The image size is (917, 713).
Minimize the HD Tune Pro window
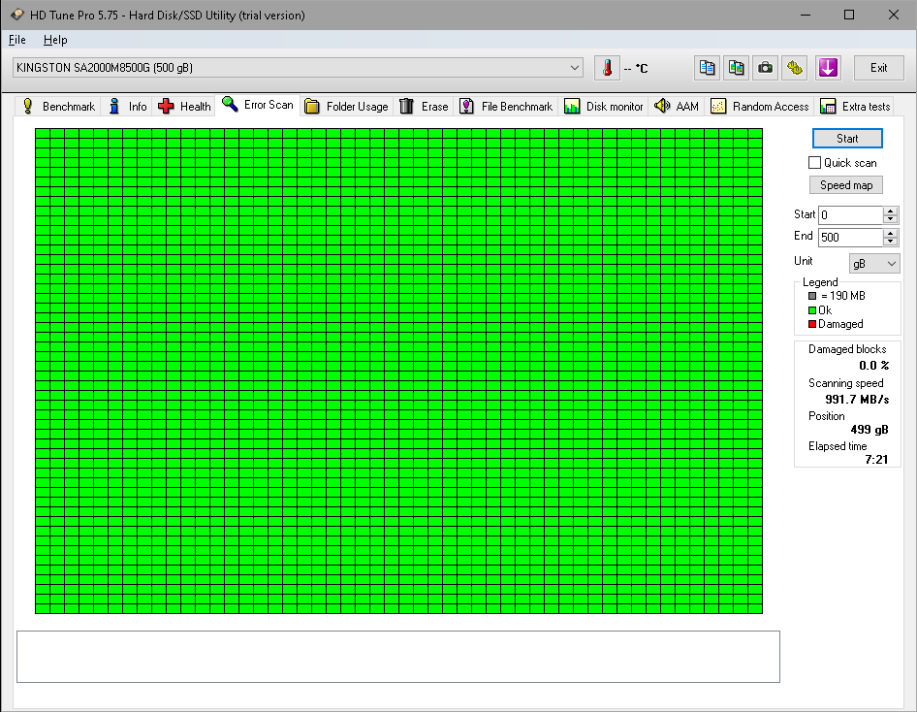pyautogui.click(x=806, y=15)
